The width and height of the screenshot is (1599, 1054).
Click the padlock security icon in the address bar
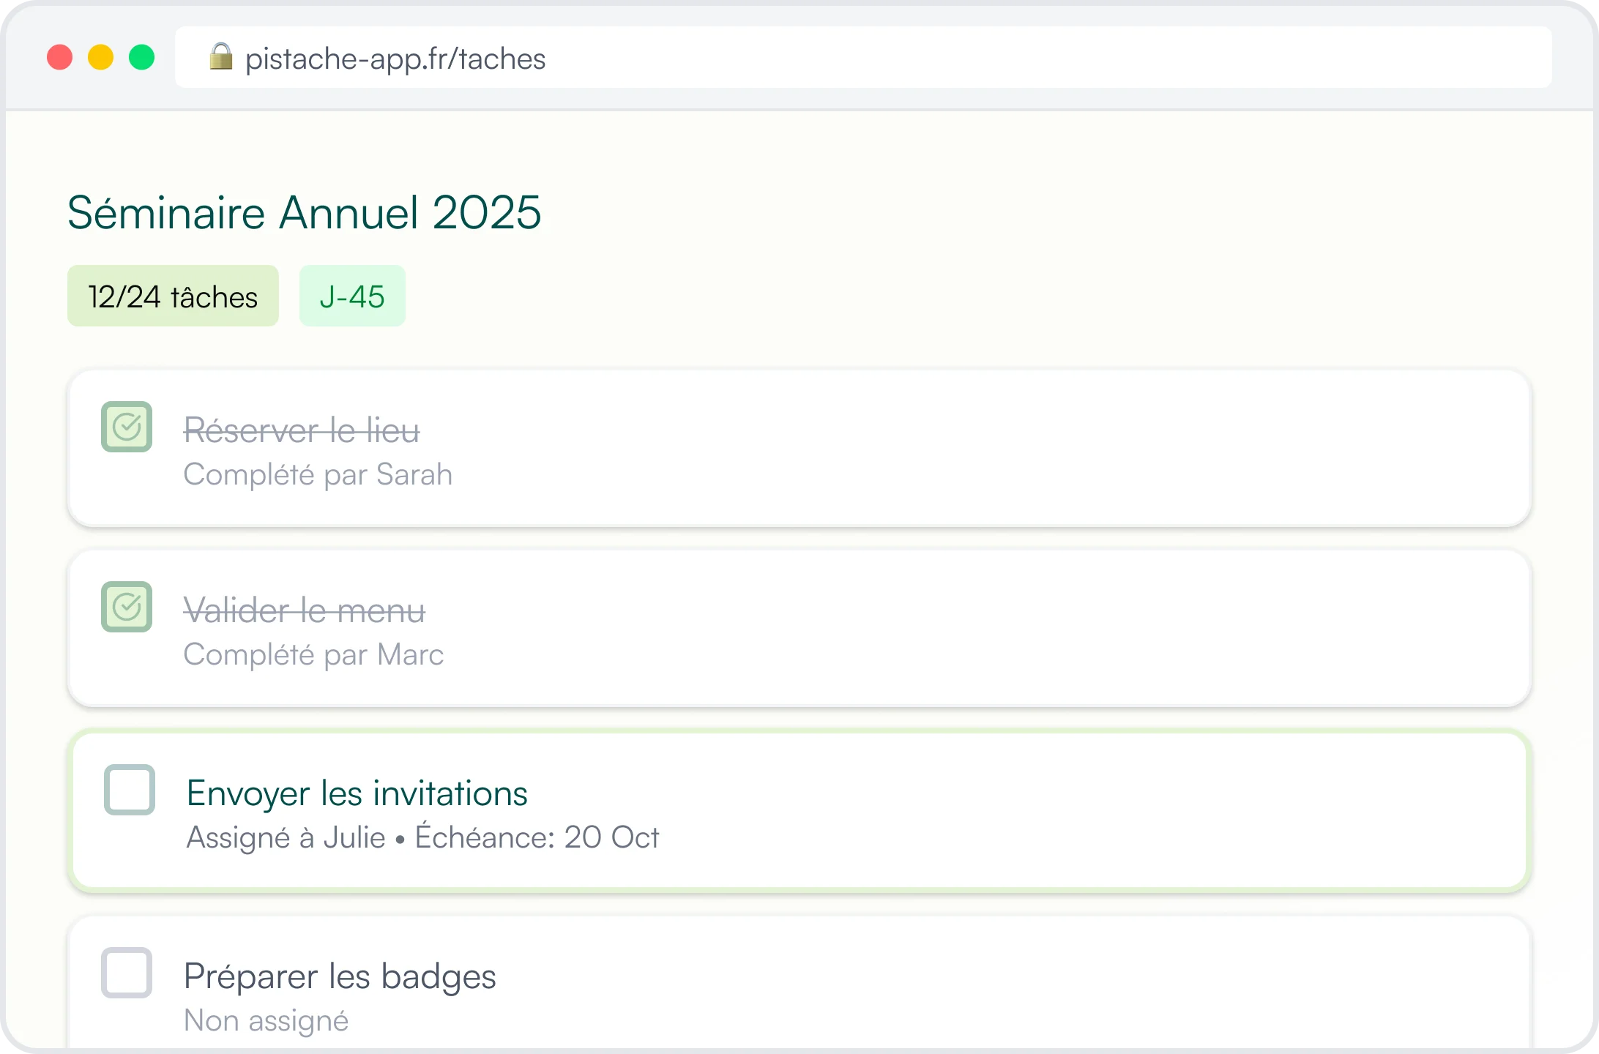[221, 58]
